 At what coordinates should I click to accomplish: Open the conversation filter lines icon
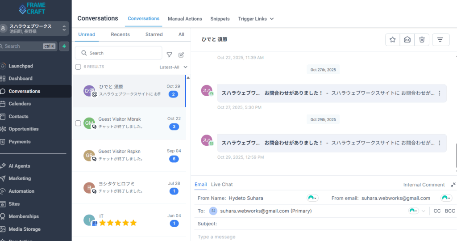click(x=440, y=40)
